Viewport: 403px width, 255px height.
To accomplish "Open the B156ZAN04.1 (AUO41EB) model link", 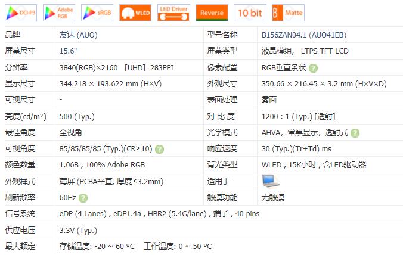I will tap(304, 35).
